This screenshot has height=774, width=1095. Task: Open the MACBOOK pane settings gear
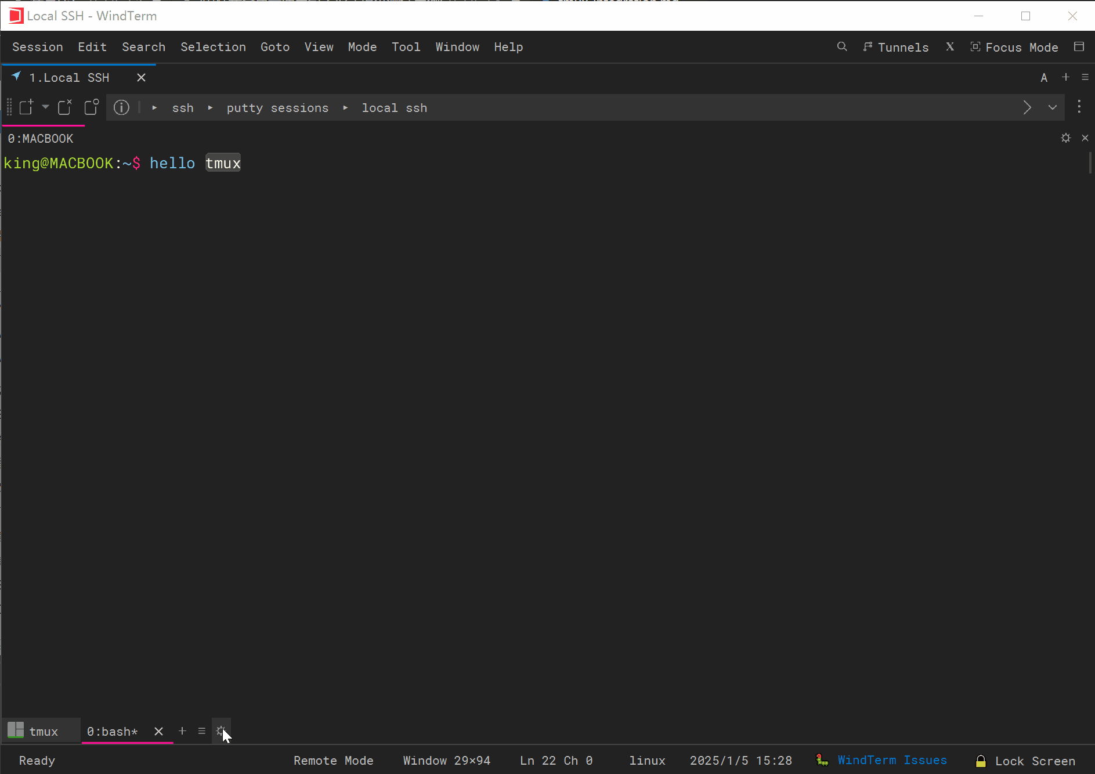click(x=1065, y=138)
